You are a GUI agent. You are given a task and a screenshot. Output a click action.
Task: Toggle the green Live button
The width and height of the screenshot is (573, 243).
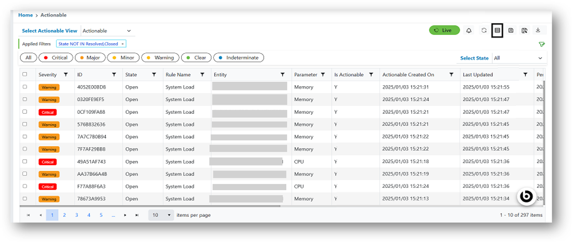(445, 30)
